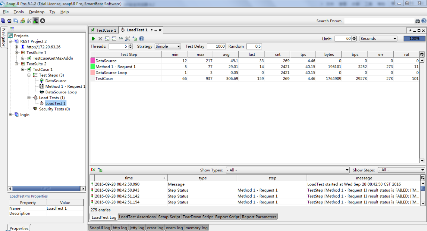Image resolution: width=427 pixels, height=231 pixels.
Task: Select the TestCase: row in statistics table
Action: click(254, 79)
